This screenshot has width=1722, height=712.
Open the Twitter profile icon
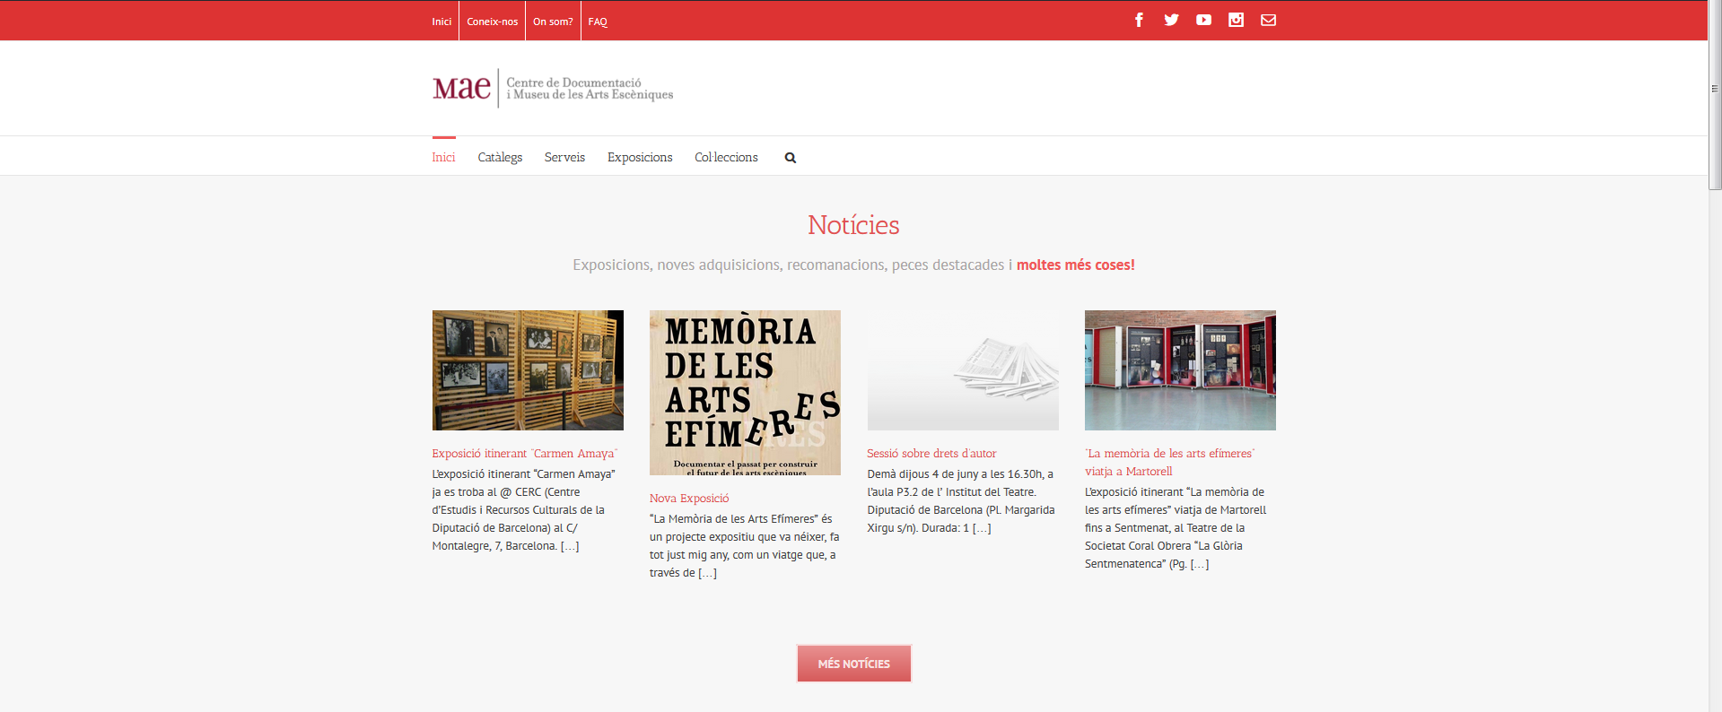coord(1171,20)
